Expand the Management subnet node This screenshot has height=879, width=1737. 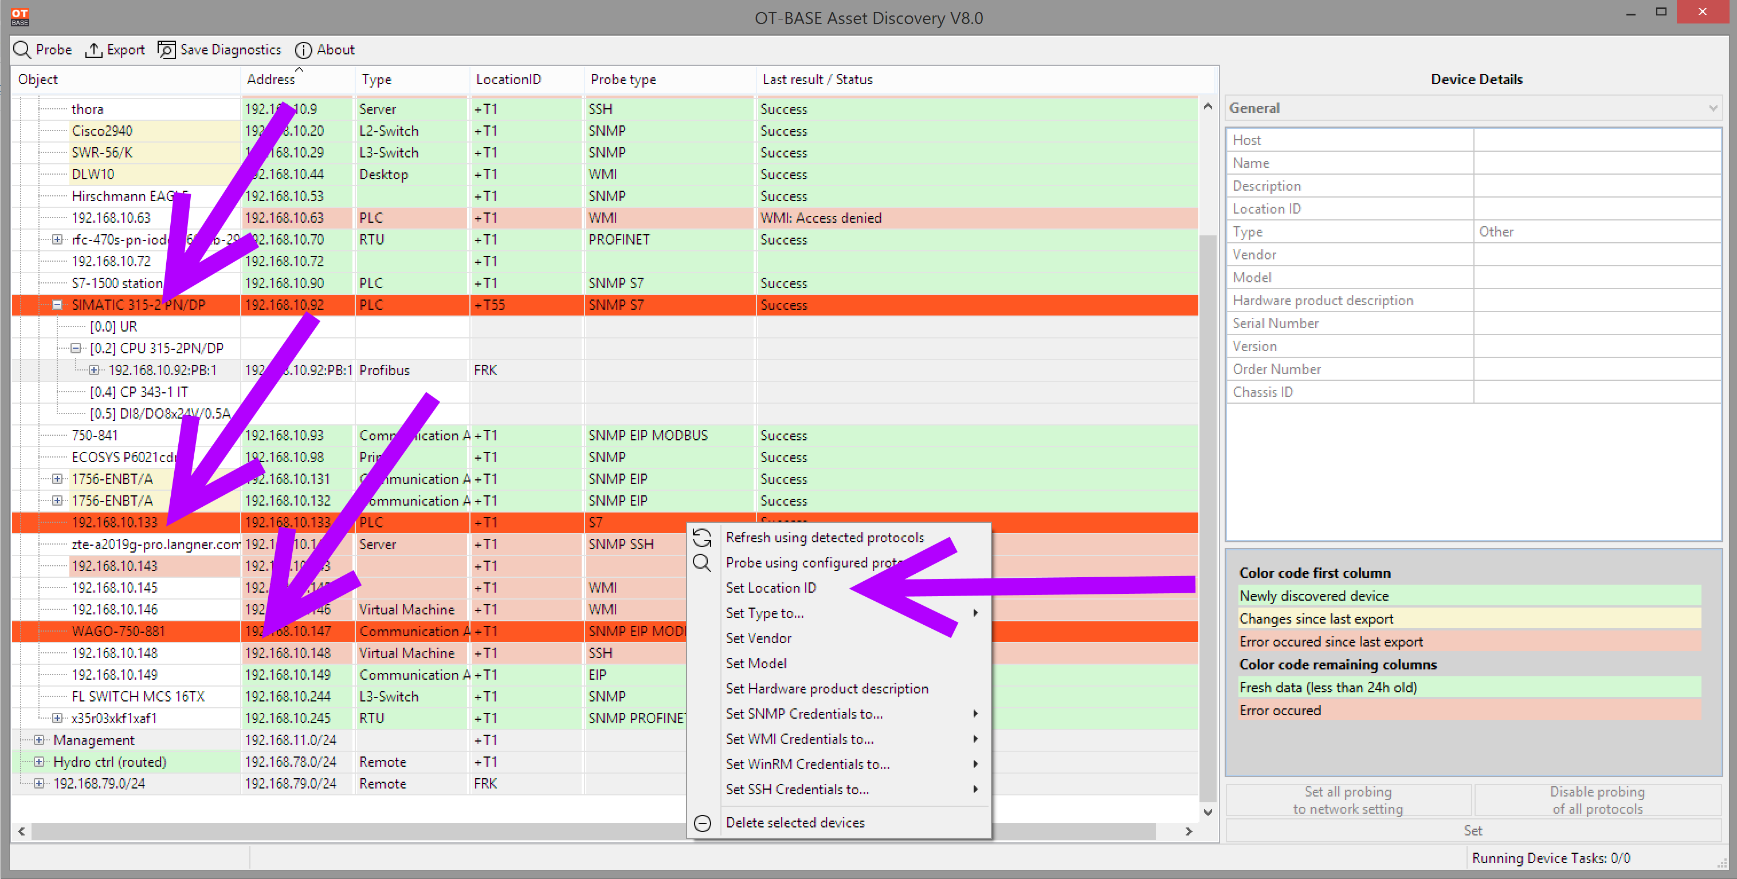39,740
